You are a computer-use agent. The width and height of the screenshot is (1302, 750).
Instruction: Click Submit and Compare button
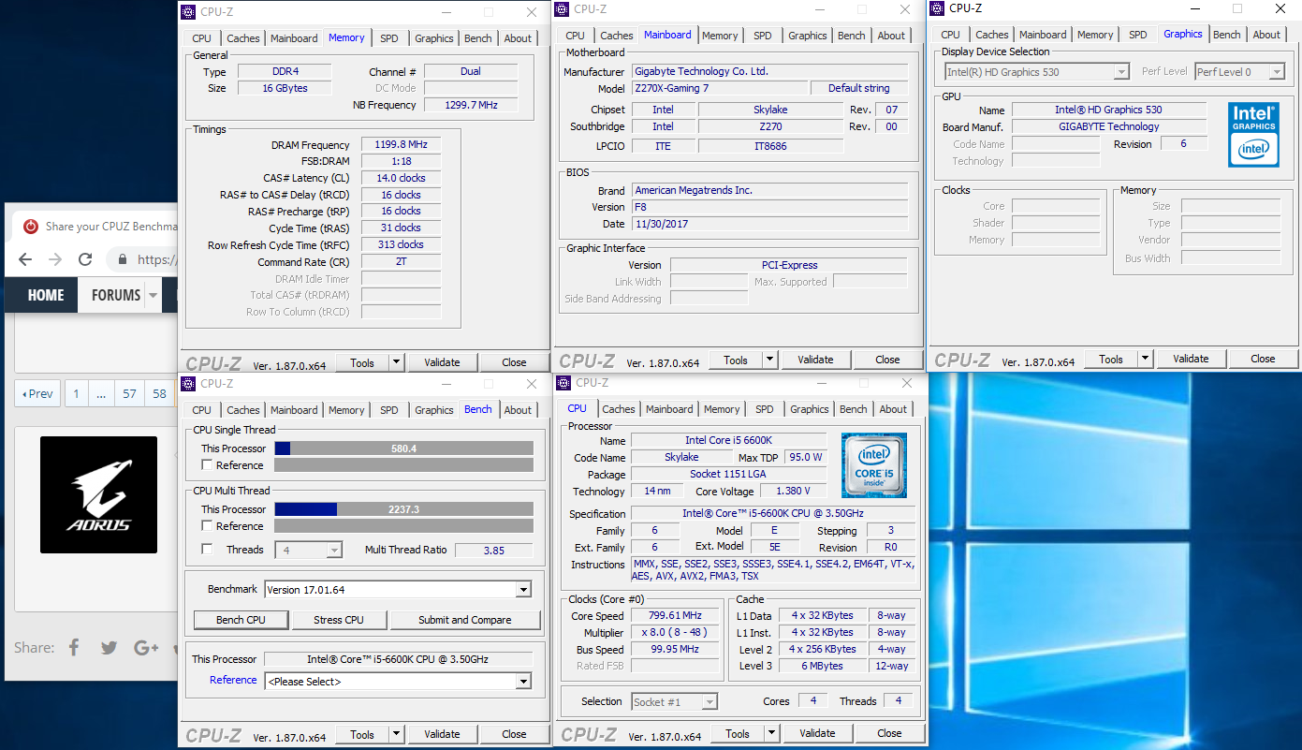click(465, 620)
